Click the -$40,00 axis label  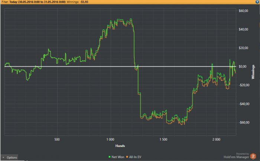coord(244,104)
